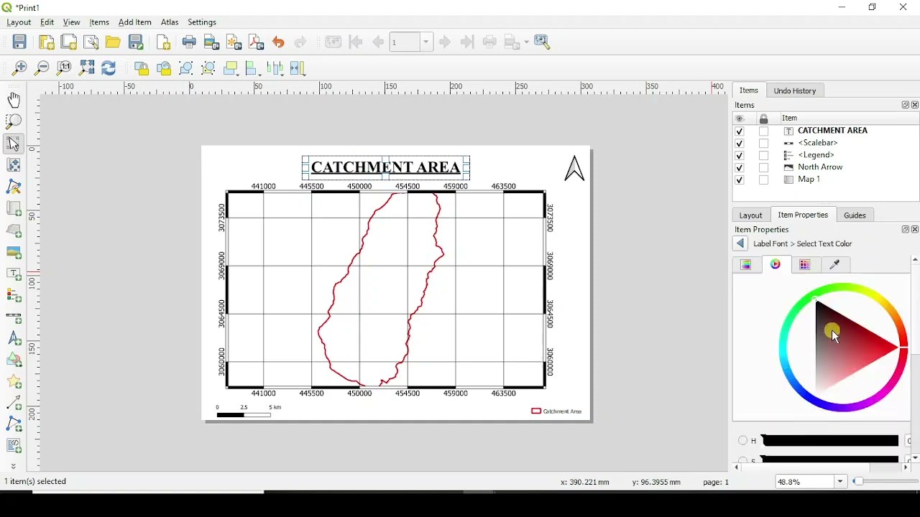Viewport: 920px width, 517px height.
Task: Switch to the color swatches grid tab
Action: [805, 265]
